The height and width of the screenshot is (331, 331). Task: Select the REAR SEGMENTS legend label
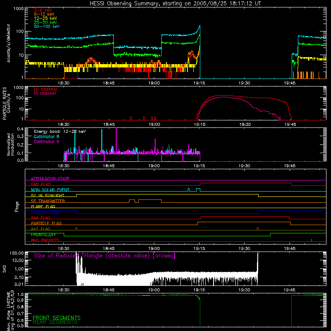click(55, 322)
